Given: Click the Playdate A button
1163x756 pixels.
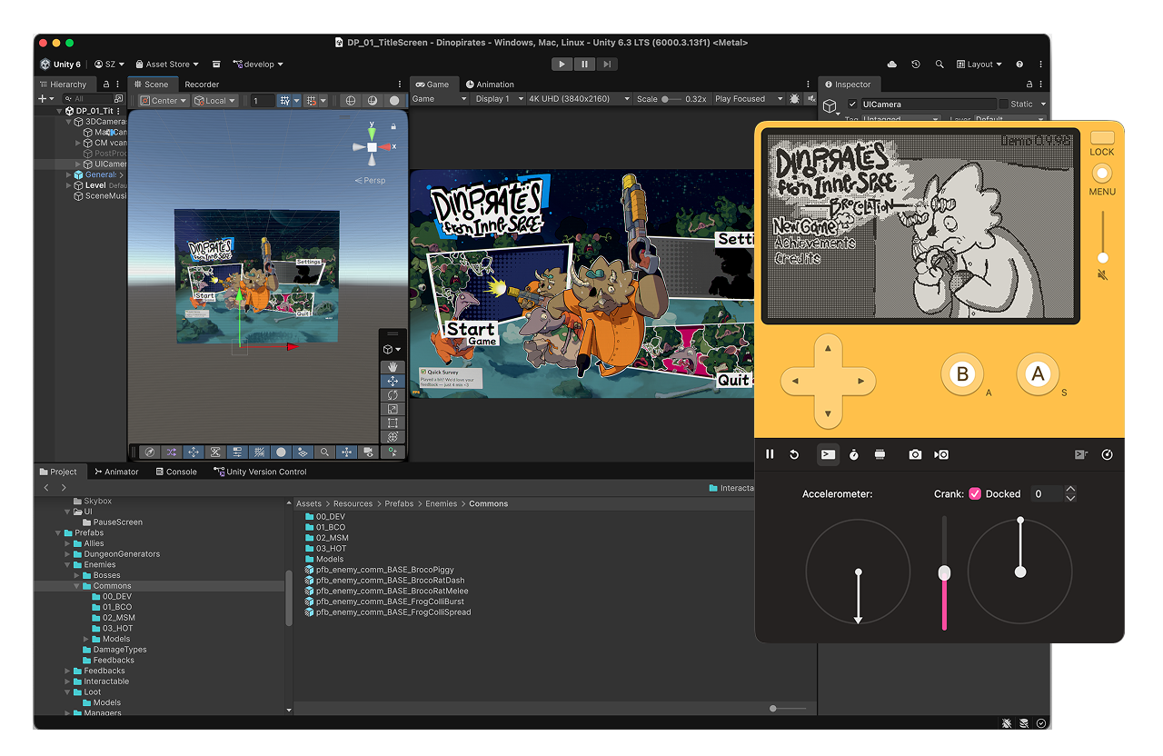Looking at the screenshot, I should tap(1038, 374).
